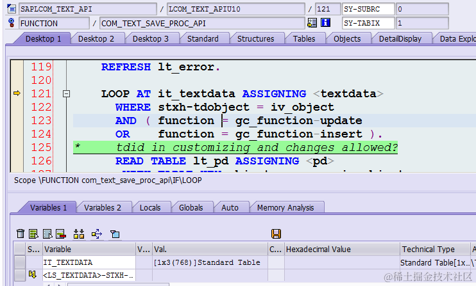Select the Variables 1 tab
The image size is (476, 286).
click(48, 207)
